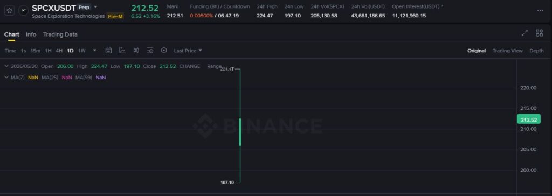
Task: Open the multi-chart layout grid icon
Action: (539, 33)
